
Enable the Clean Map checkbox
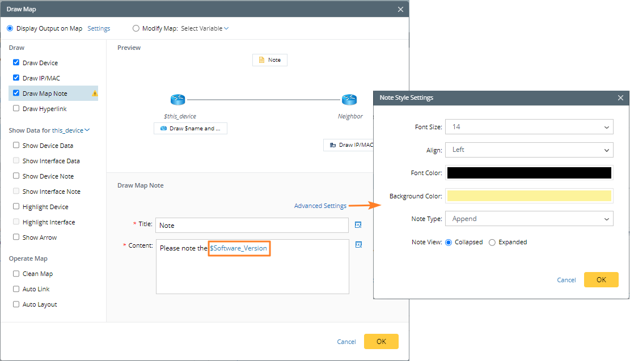point(16,274)
